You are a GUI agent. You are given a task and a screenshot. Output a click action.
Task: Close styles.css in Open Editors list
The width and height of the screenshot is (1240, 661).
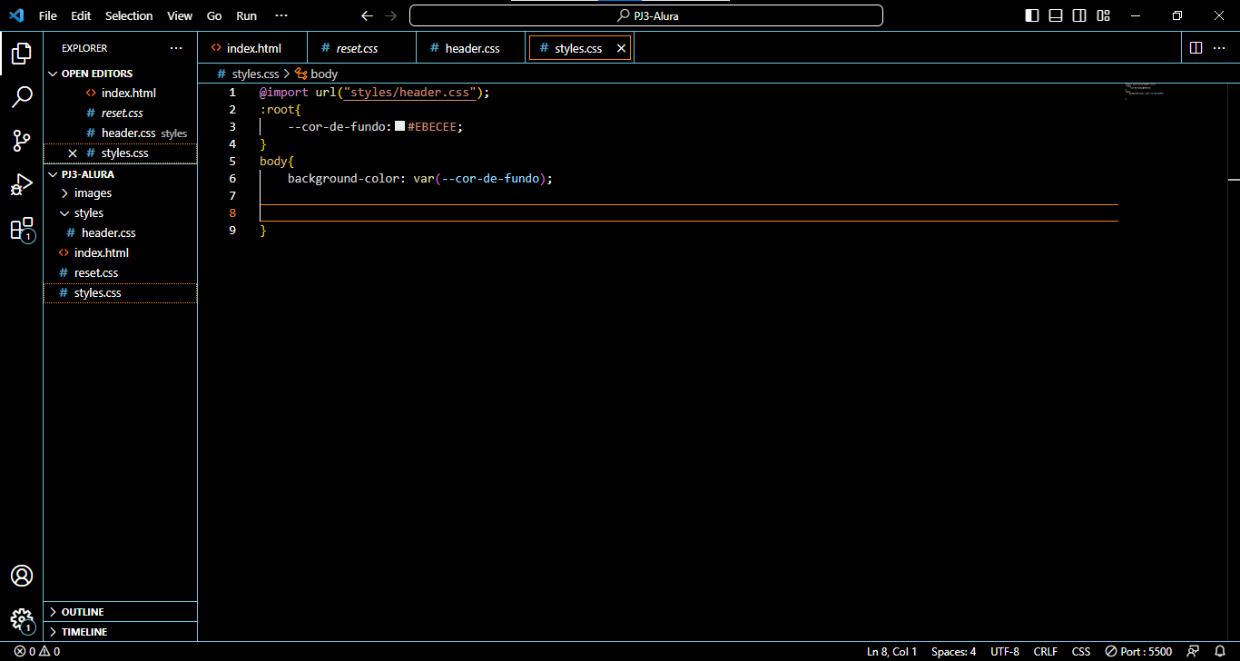point(73,153)
